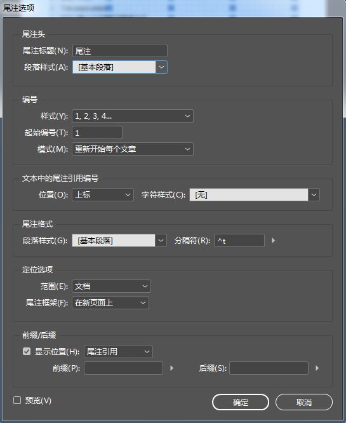346x423 pixels.
Task: Open numbering 样式 dropdown showing 1, 2, 3, 4
Action: coord(133,116)
